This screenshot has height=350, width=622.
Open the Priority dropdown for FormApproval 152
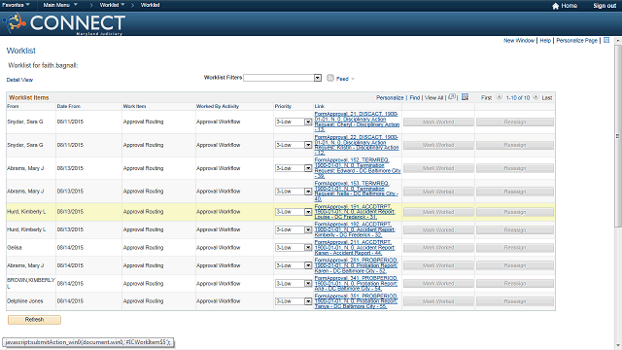pyautogui.click(x=294, y=168)
